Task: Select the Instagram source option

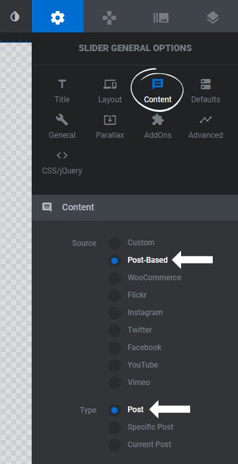Action: point(114,313)
